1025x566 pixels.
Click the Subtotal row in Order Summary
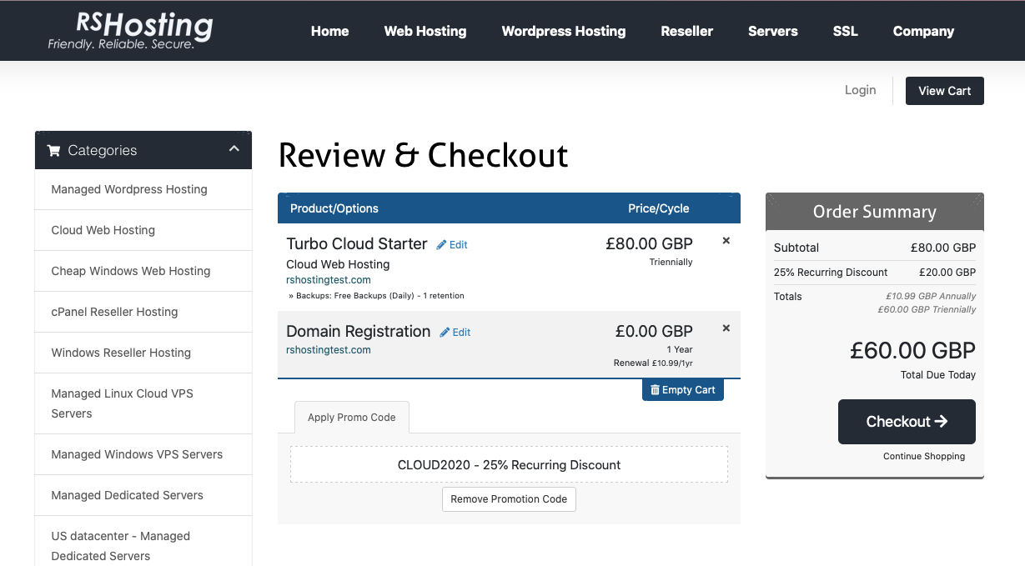(875, 248)
